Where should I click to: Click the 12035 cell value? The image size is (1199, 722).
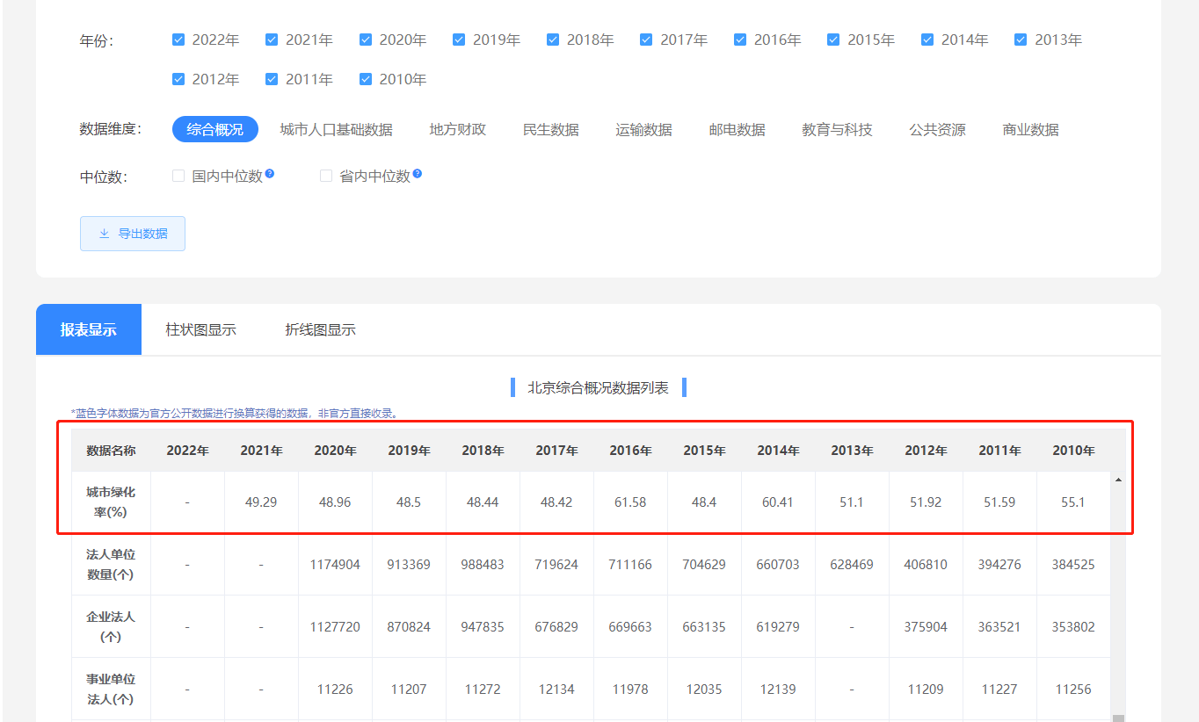pos(705,690)
